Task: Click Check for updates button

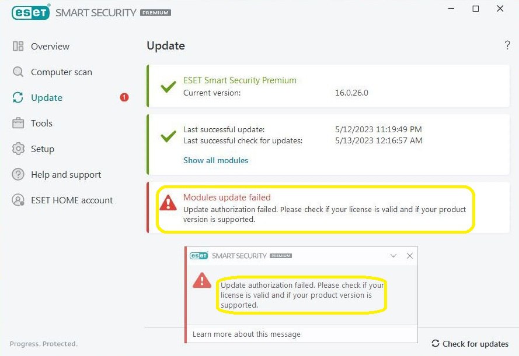Action: 470,344
